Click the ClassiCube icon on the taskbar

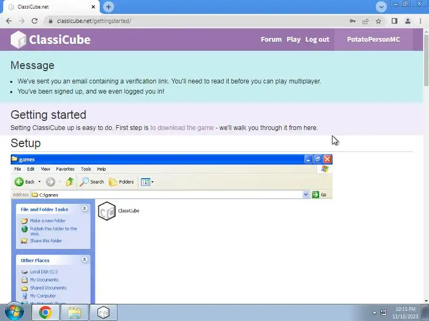pyautogui.click(x=103, y=312)
